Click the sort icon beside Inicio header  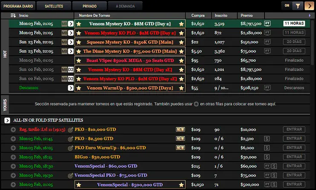click(13, 15)
